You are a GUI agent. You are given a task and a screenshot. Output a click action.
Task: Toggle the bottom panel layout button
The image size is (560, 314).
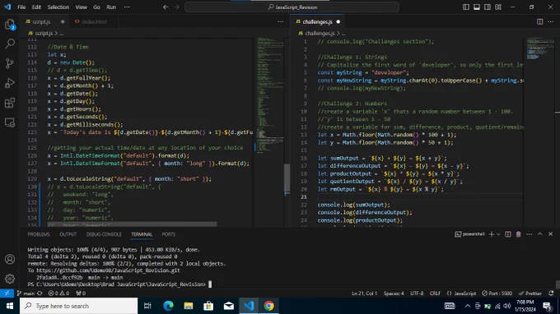click(x=477, y=7)
